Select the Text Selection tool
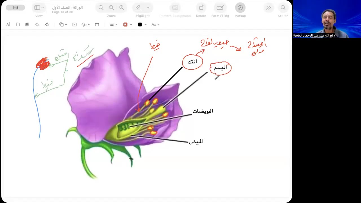361x203 pixels. [x=8, y=25]
